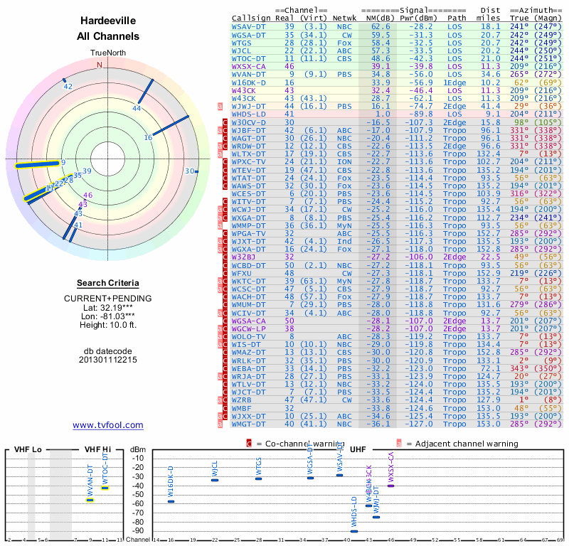The width and height of the screenshot is (569, 546).
Task: Click the WJCL callsign entry
Action: [x=241, y=51]
